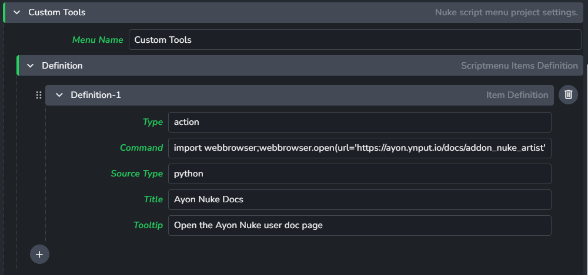Click the drag handle beside Definition-1

[x=39, y=95]
